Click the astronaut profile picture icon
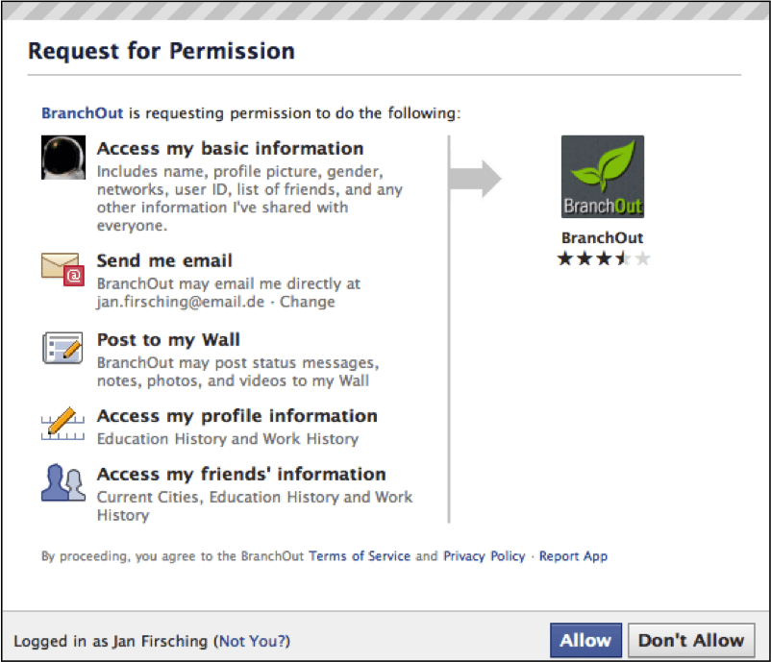This screenshot has height=662, width=771. tap(62, 158)
